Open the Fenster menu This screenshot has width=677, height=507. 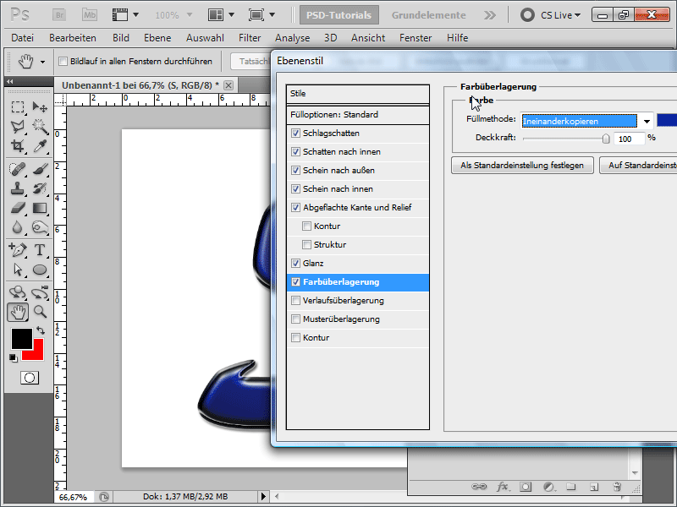(x=416, y=38)
